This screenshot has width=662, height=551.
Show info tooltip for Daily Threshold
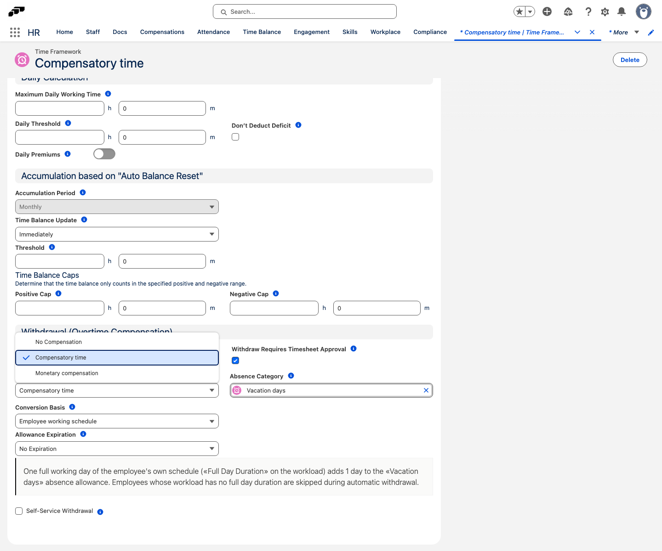coord(68,123)
